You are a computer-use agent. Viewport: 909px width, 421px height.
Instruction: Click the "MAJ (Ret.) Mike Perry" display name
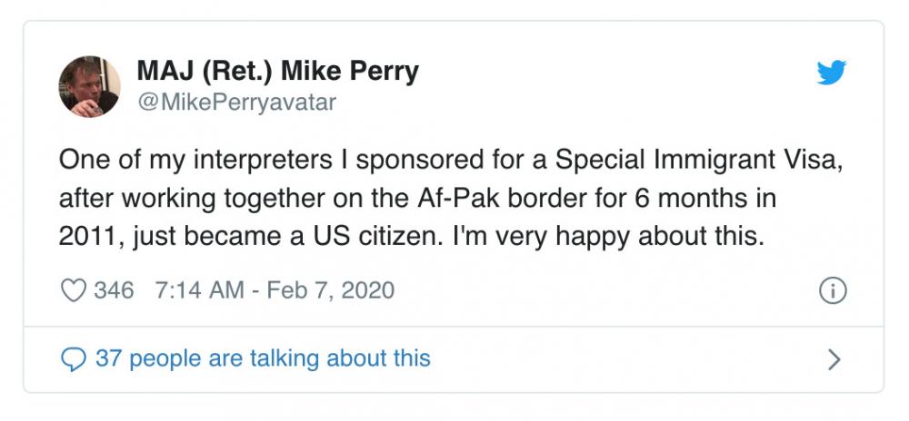[x=277, y=72]
